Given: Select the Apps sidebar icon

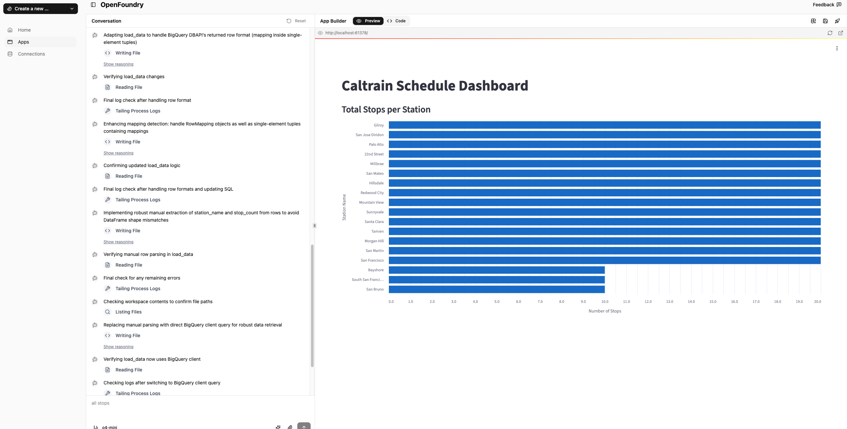Looking at the screenshot, I should (10, 42).
